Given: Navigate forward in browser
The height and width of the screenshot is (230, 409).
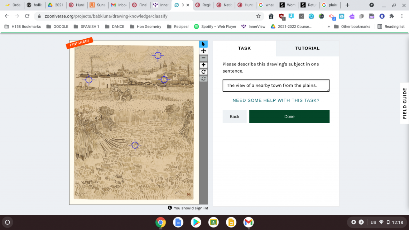Looking at the screenshot, I should pos(17,16).
